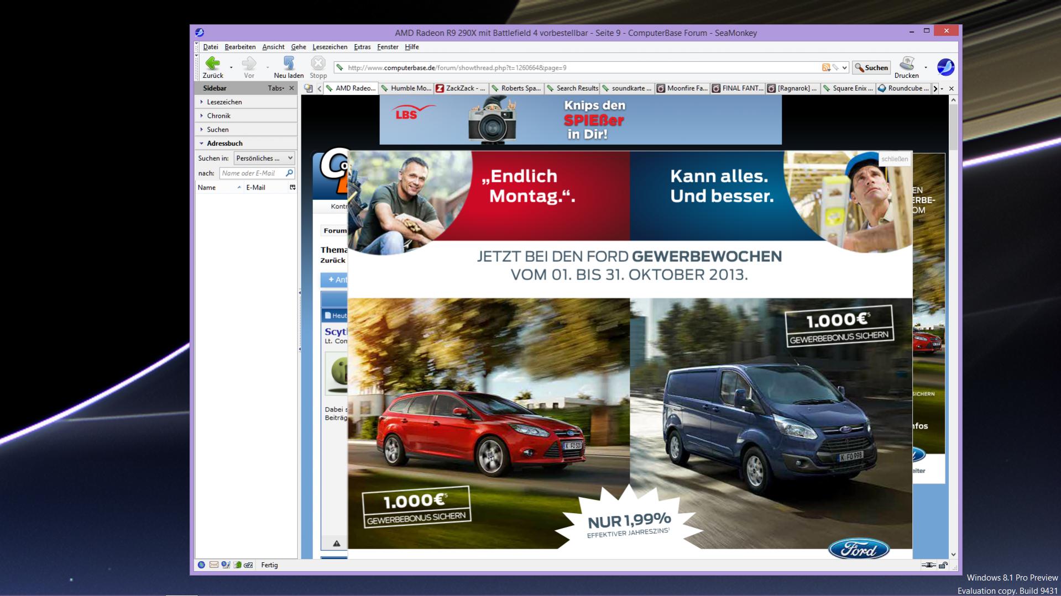Open the Sidebar Tabs dropdown

276,88
